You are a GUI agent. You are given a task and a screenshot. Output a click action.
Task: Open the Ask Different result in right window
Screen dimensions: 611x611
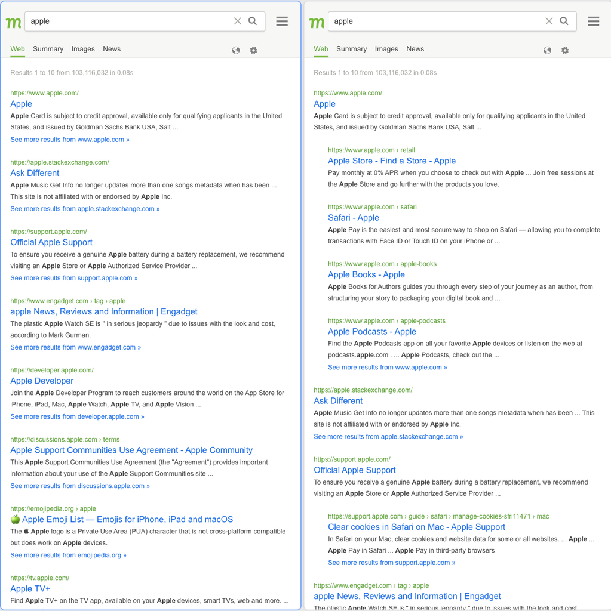coord(338,401)
